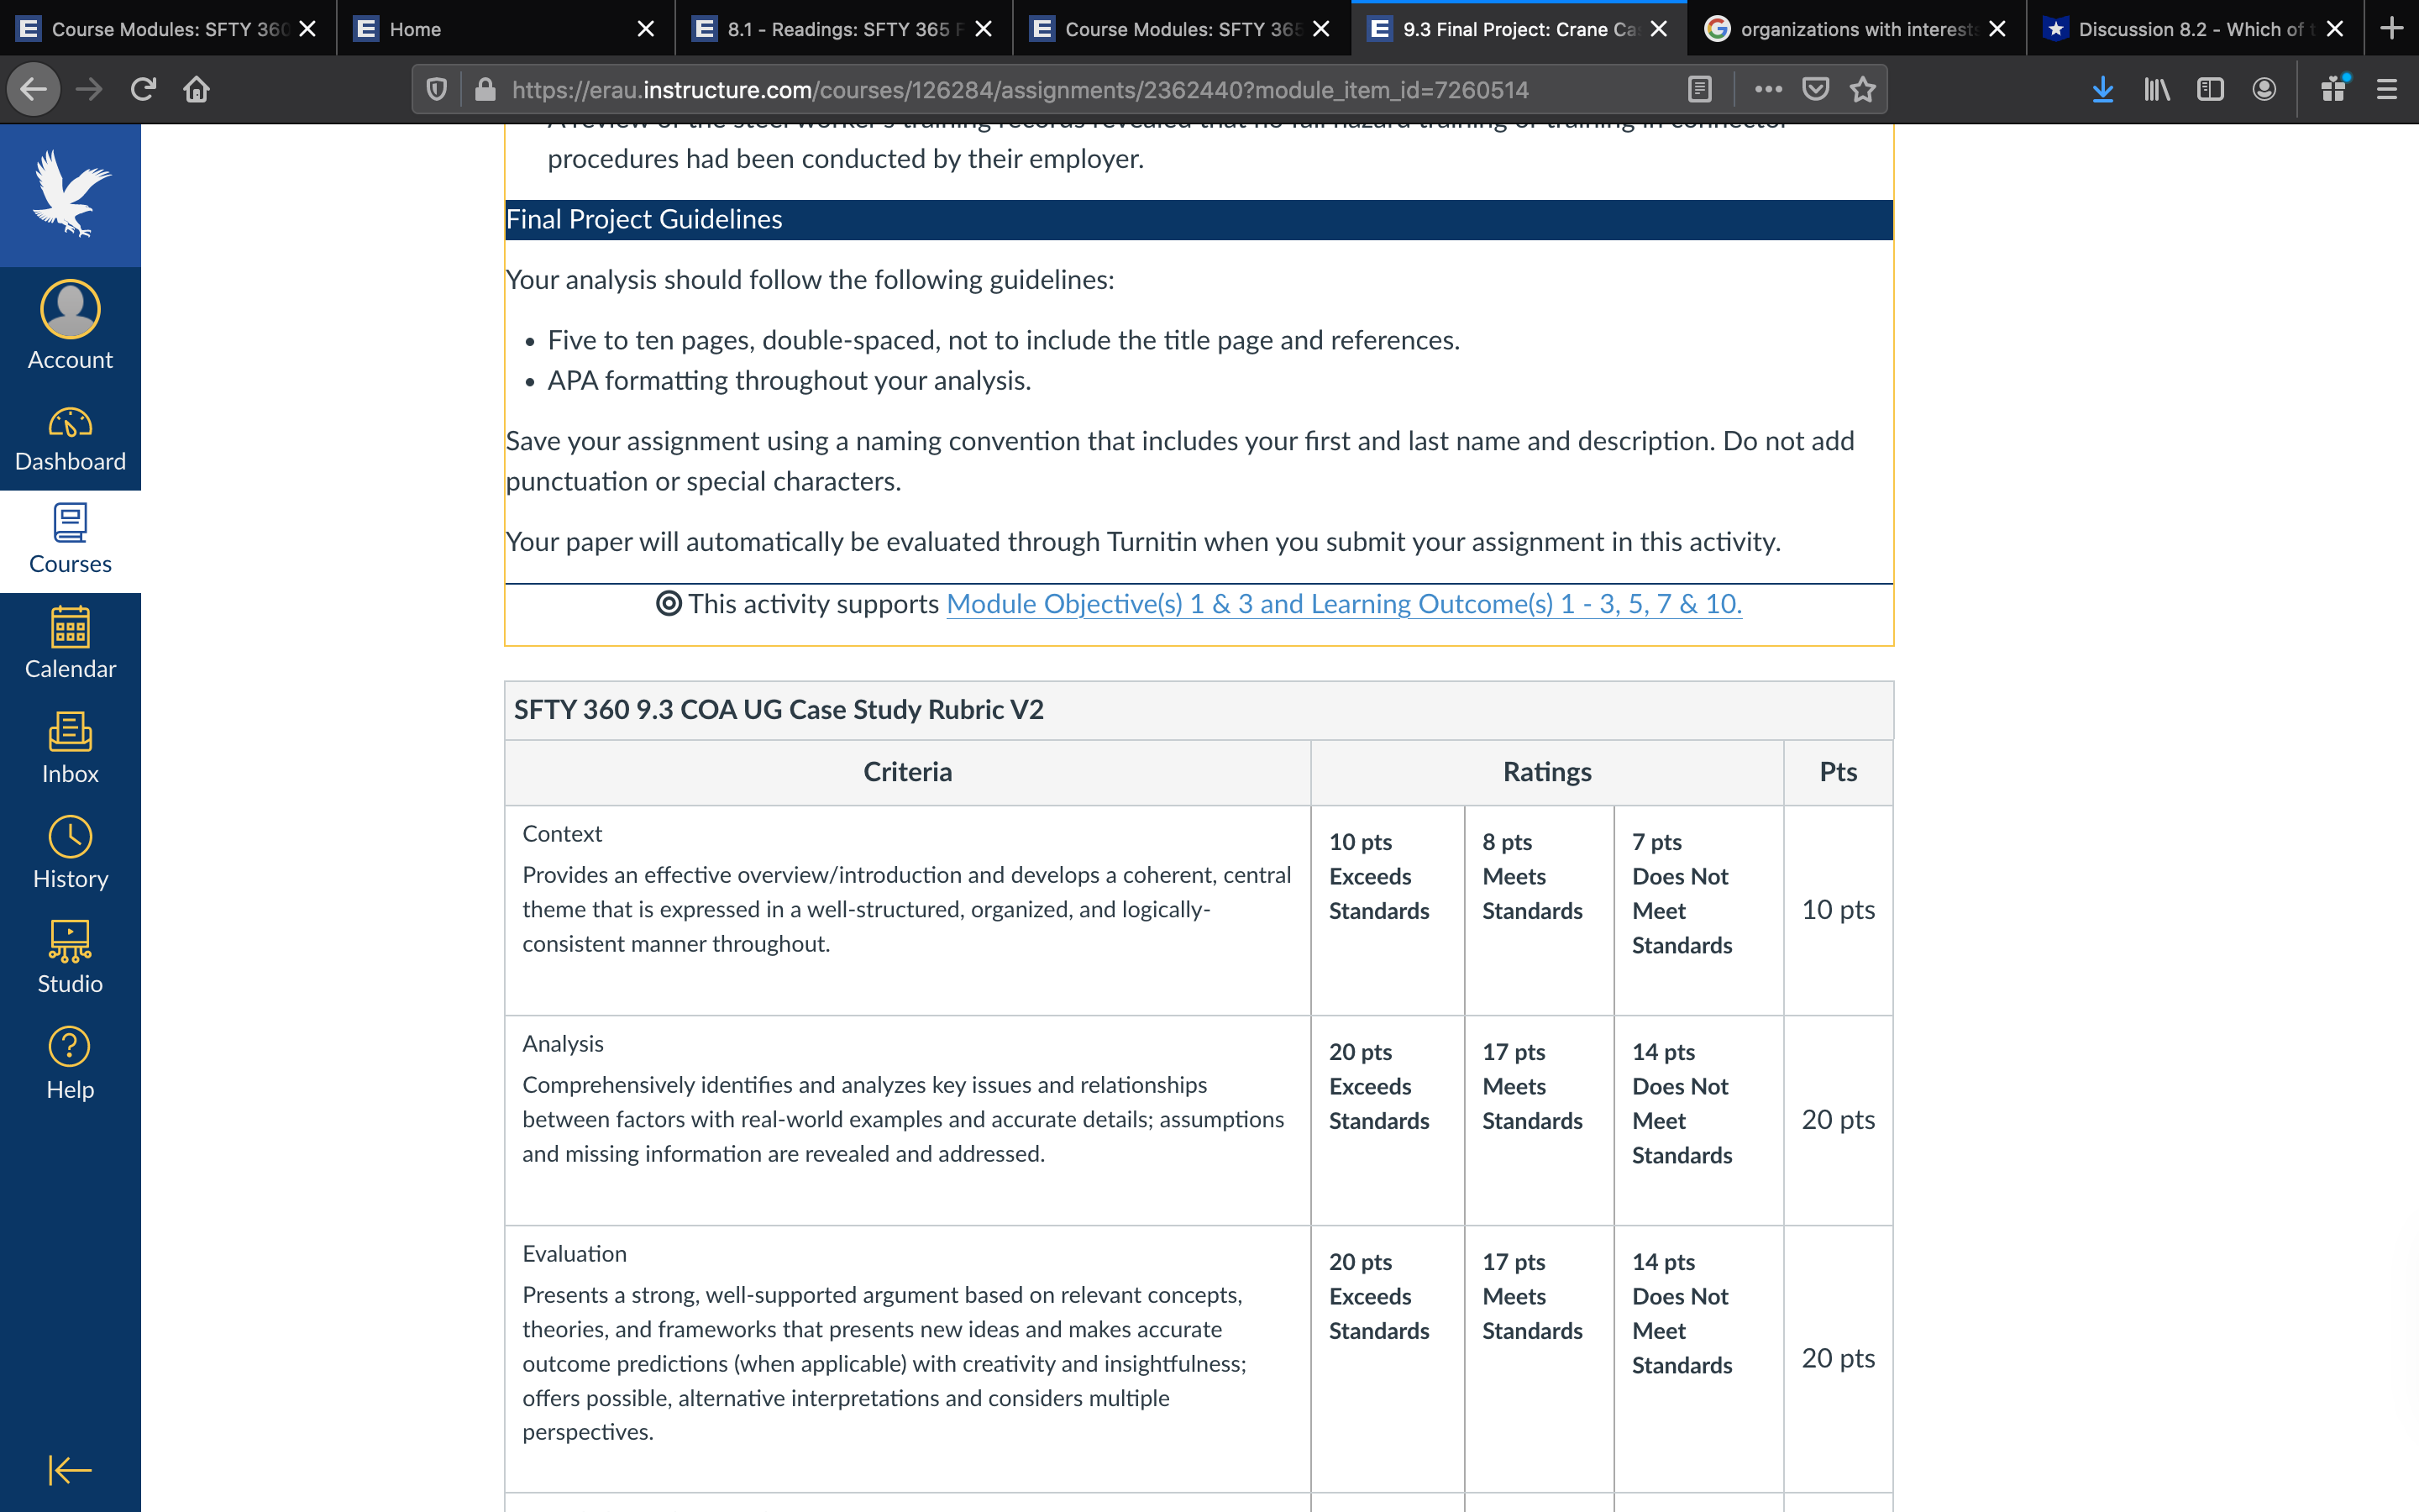Toggle reader view icon

pos(1699,89)
